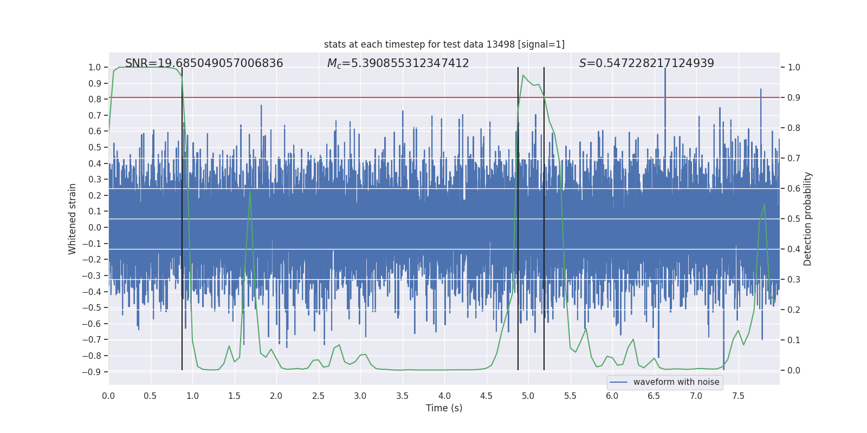Click the S=0.547 annotation text
867x433 pixels.
pos(646,63)
